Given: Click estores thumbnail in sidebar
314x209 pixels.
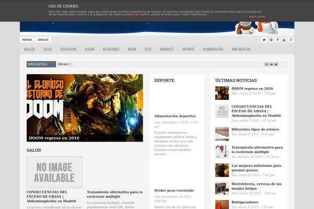Looking at the screenshot, I should click(222, 134).
